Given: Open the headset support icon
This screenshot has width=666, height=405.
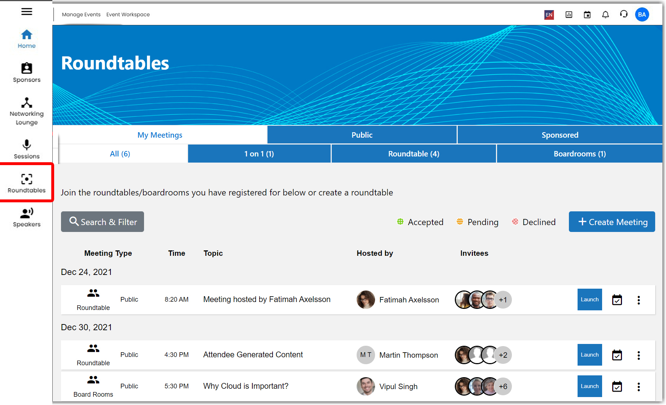Looking at the screenshot, I should tap(623, 14).
